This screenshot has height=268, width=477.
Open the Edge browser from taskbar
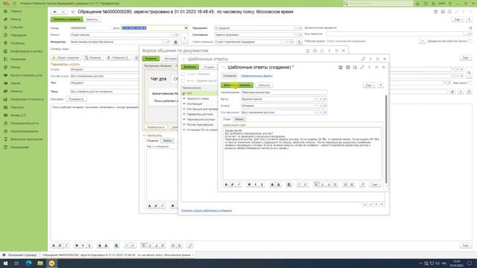click(x=28, y=263)
